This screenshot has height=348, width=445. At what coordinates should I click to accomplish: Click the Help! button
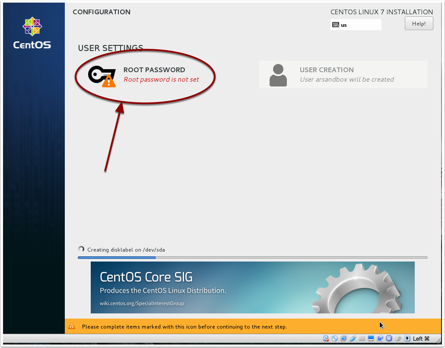tap(419, 23)
